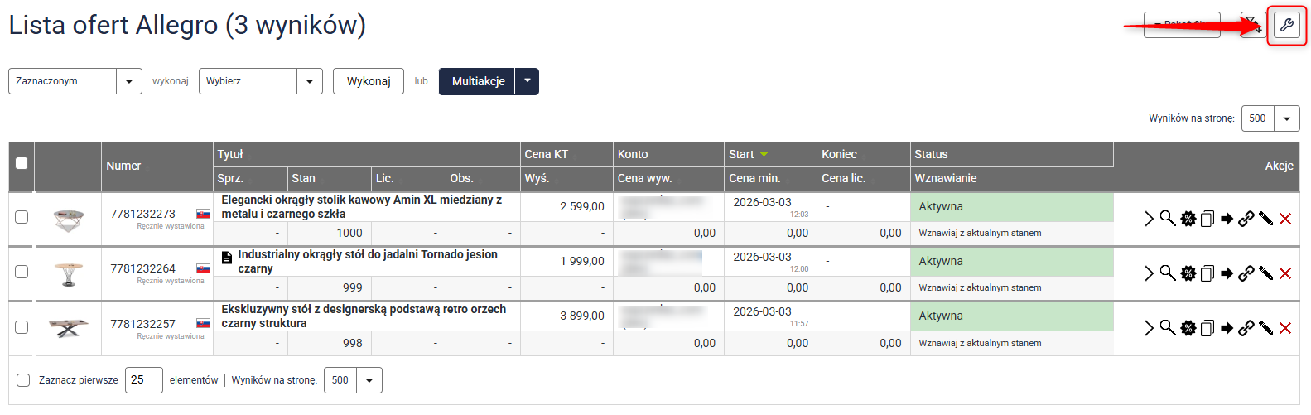Open the 'Zaznaczonym' dropdown
The height and width of the screenshot is (415, 1311).
coord(74,81)
